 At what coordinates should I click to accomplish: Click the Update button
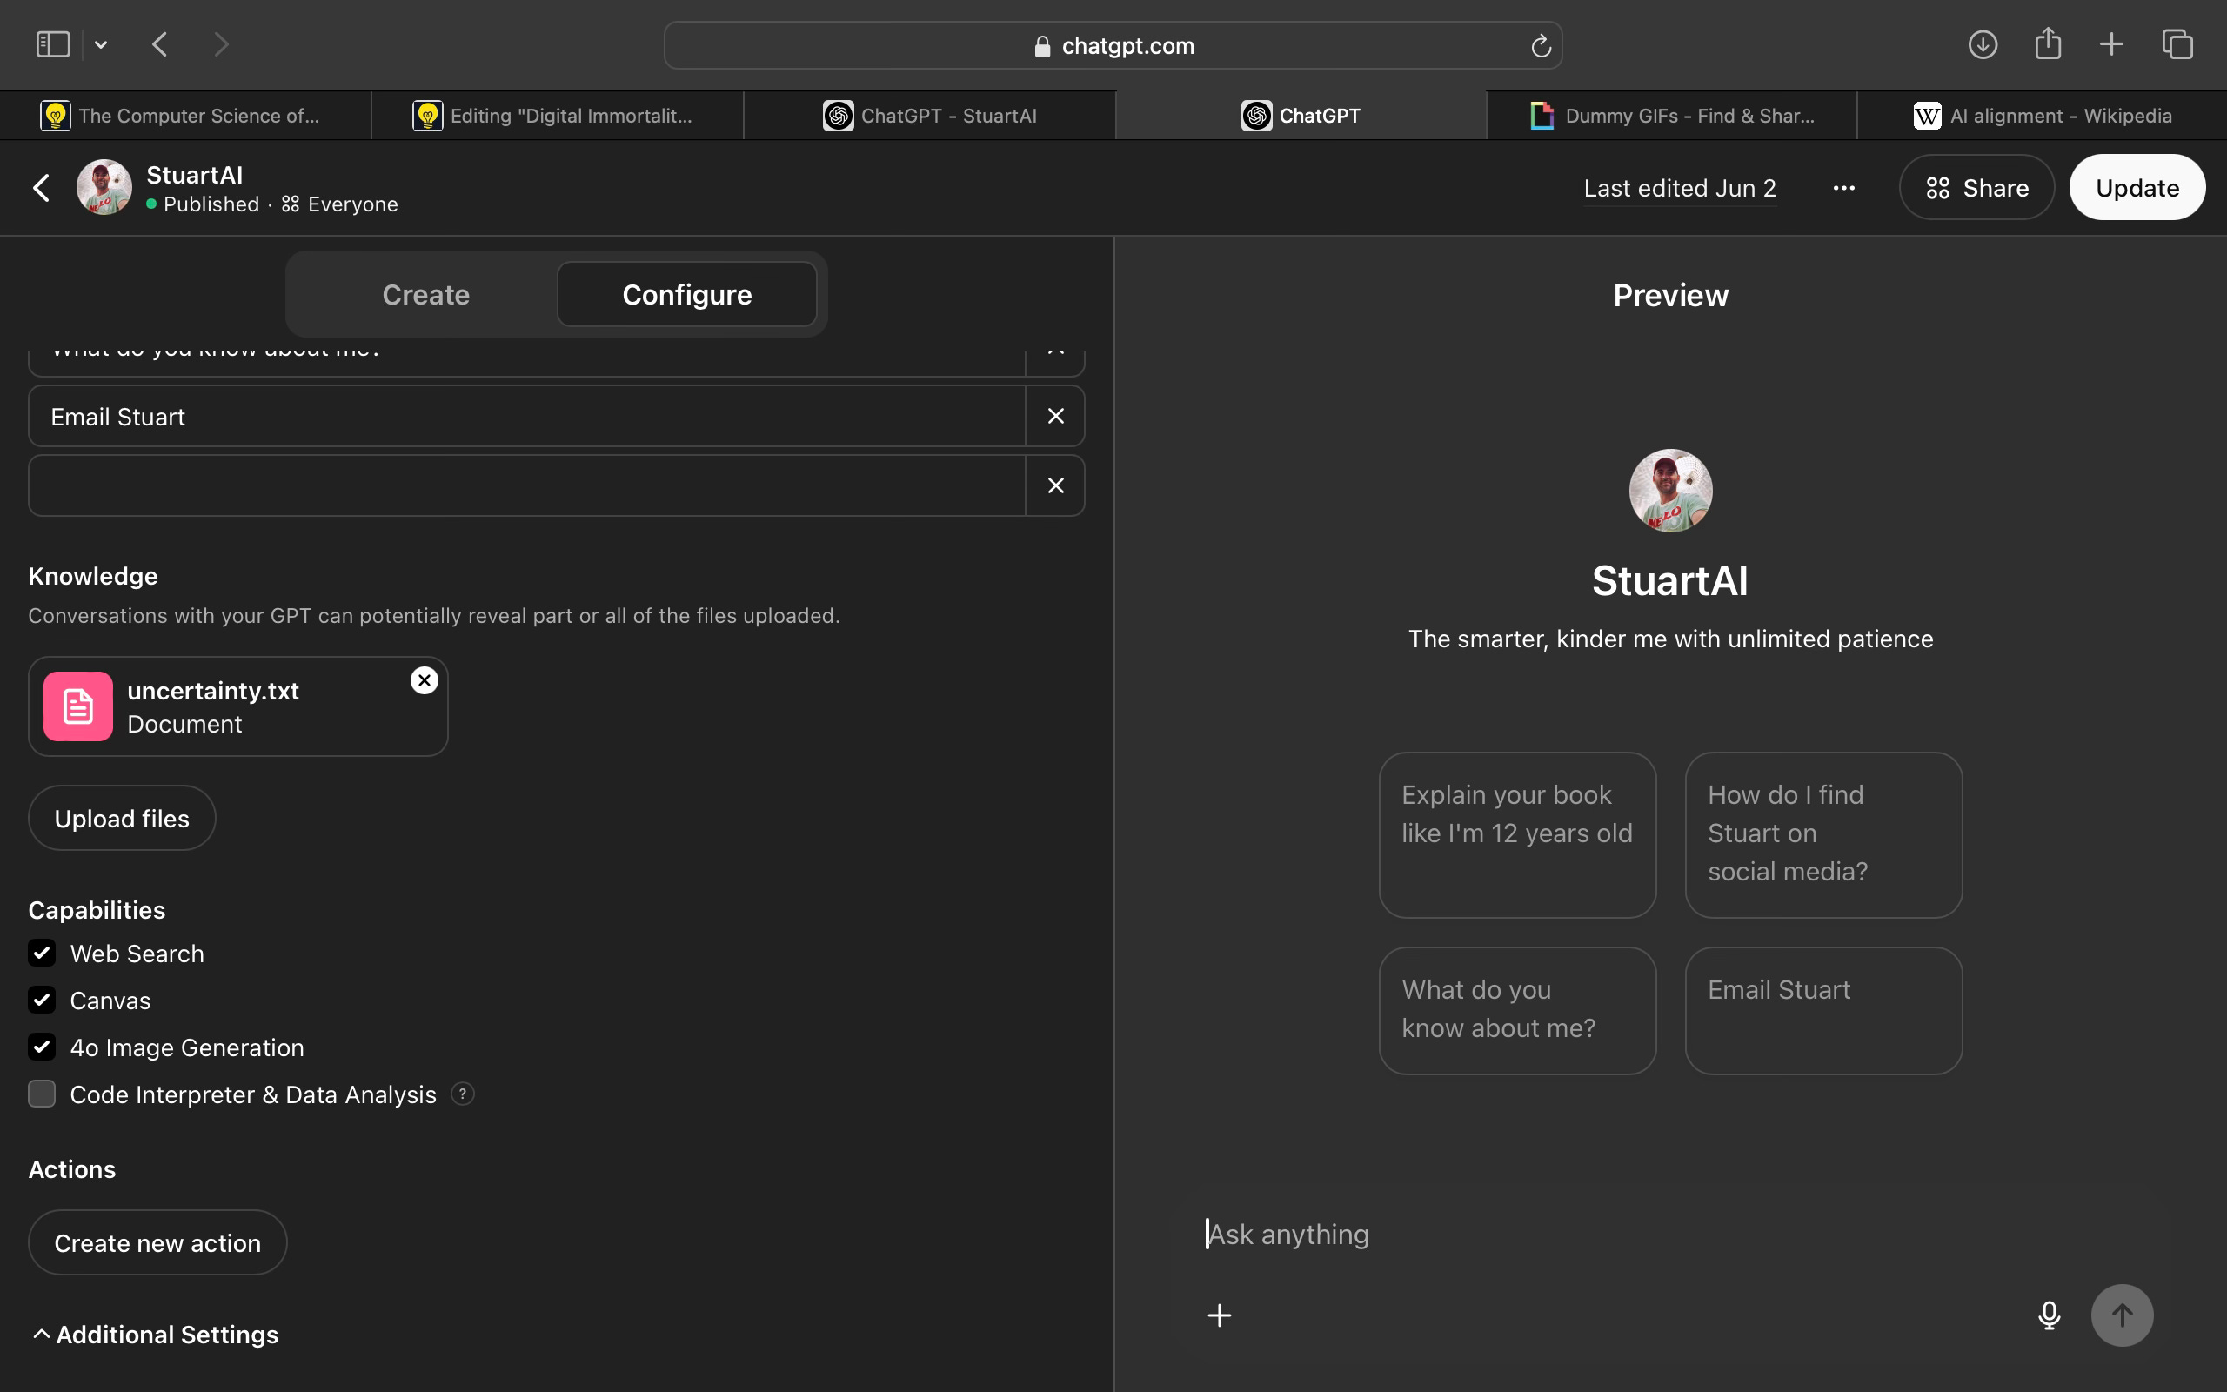(x=2137, y=188)
